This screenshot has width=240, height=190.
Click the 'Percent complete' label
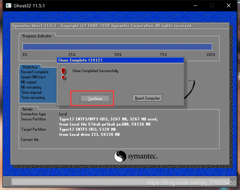(x=35, y=72)
